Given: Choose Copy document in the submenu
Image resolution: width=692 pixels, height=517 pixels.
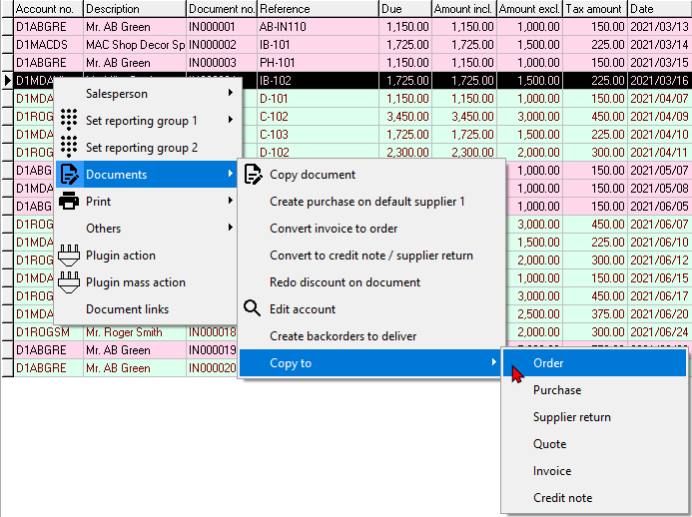Looking at the screenshot, I should (x=372, y=175).
